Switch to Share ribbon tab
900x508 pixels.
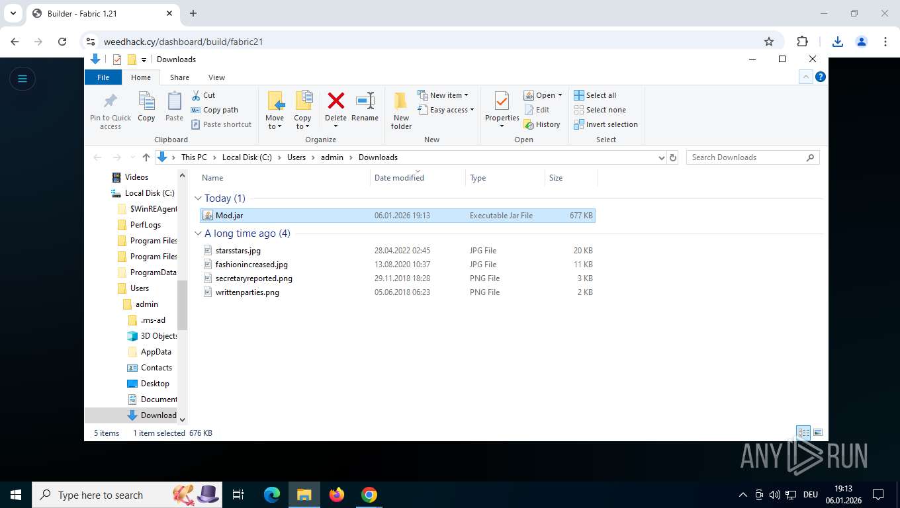pos(179,77)
